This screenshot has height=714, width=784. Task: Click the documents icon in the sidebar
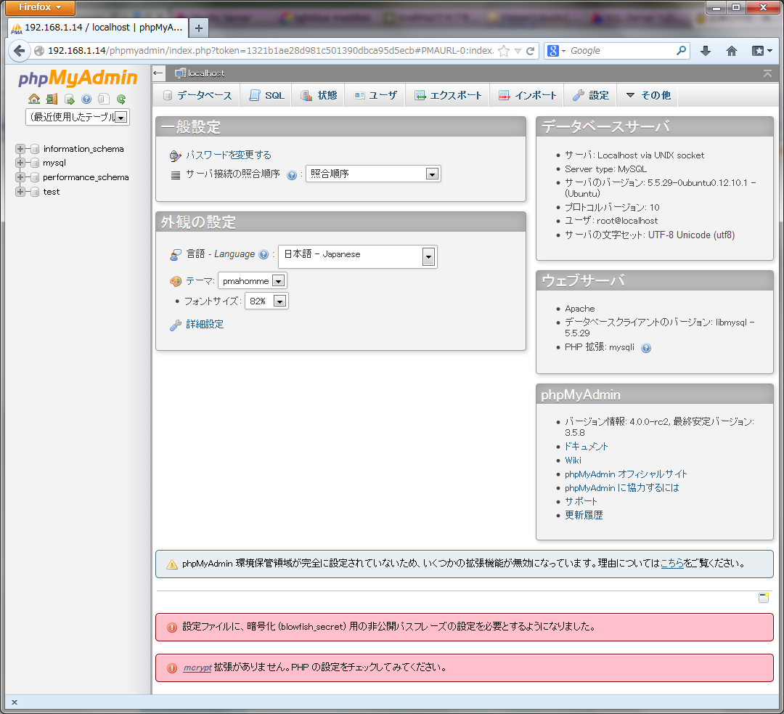[x=104, y=99]
